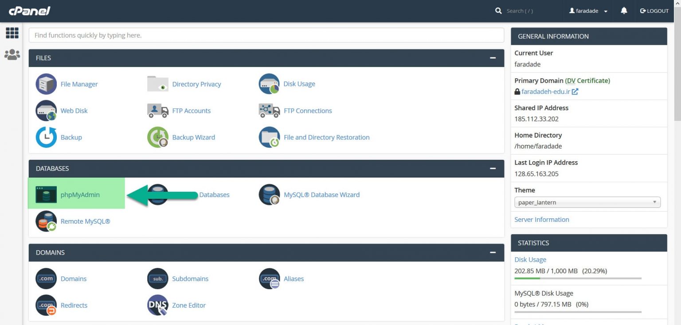Open the paper_lantern theme dropdown
The image size is (681, 325).
pos(587,202)
